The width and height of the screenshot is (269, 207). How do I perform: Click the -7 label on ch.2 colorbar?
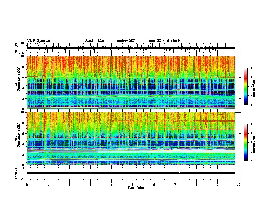(250, 161)
